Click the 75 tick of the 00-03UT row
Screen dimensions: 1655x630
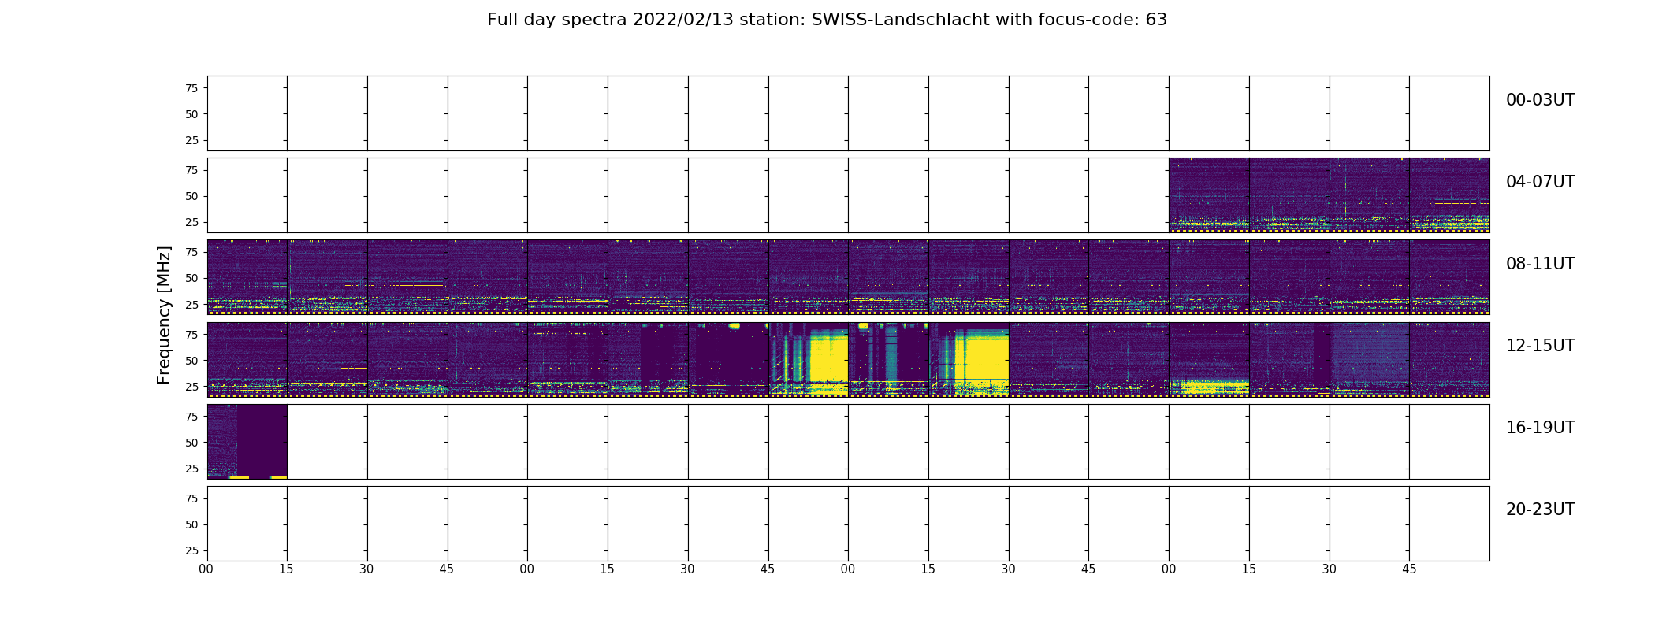[192, 88]
